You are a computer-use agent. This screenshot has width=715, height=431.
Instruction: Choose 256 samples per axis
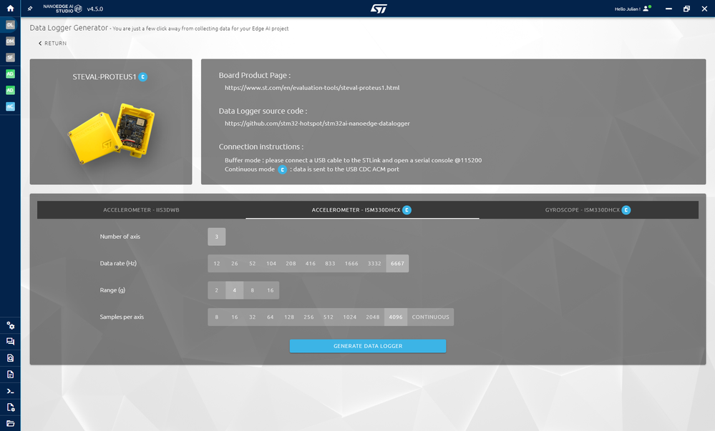pos(308,317)
